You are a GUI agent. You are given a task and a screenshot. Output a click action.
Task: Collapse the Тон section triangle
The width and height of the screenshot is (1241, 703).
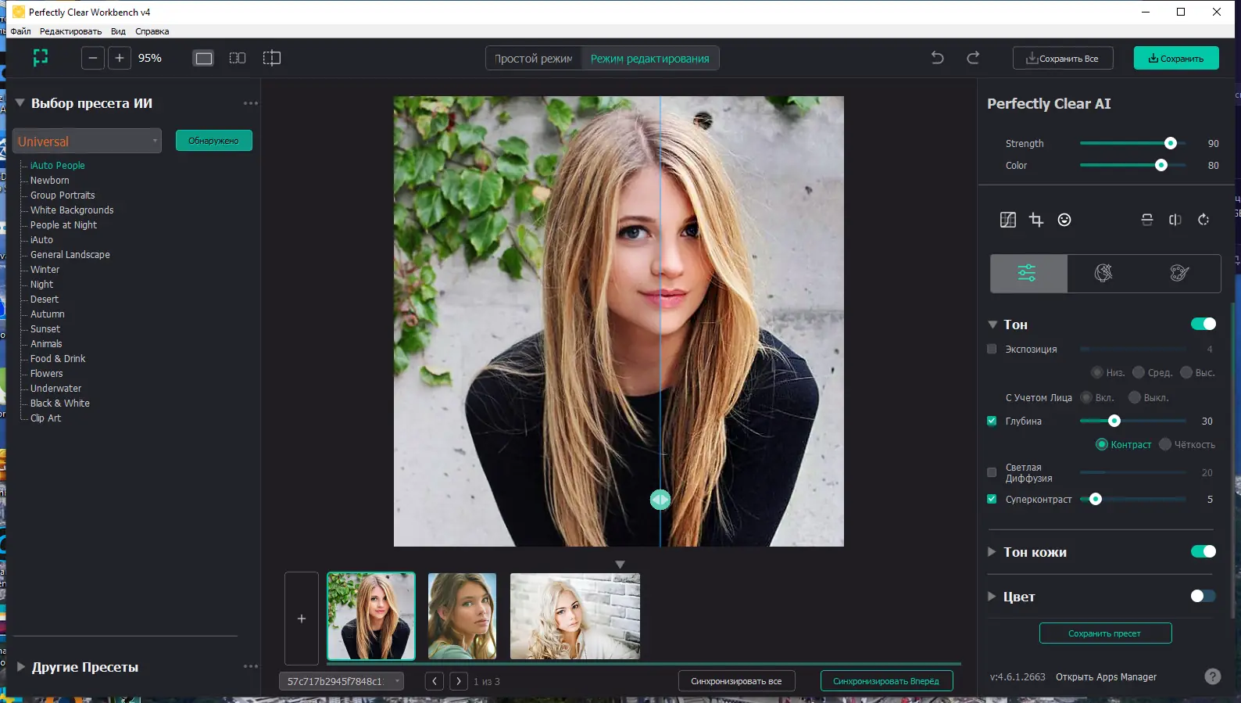pos(992,325)
